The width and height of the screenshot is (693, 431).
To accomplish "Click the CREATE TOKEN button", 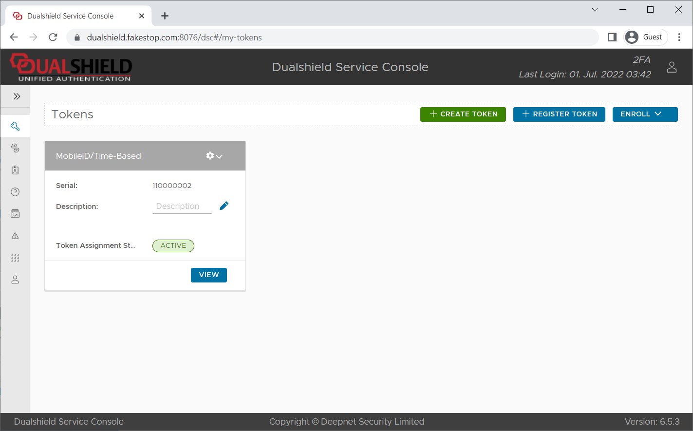I will tap(463, 114).
